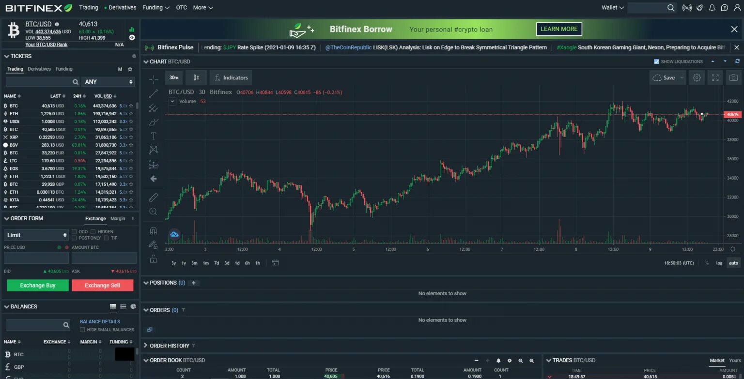Switch to the Margin order tab

tap(118, 219)
